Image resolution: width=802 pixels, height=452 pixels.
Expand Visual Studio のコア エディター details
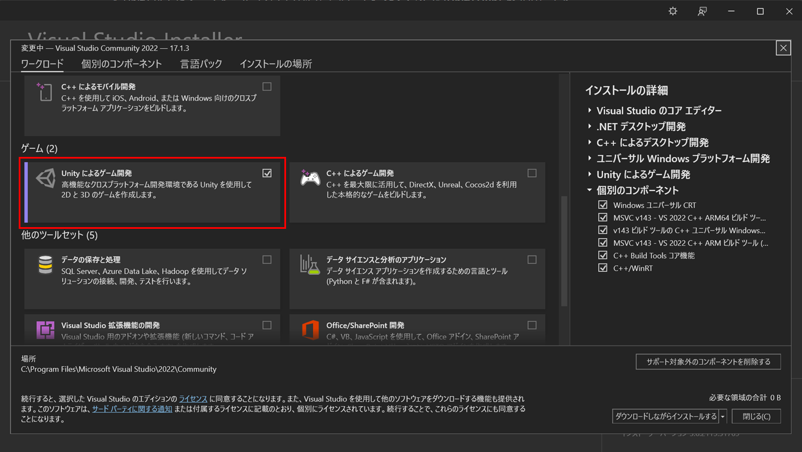coord(590,110)
